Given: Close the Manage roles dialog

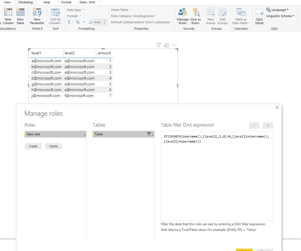Looking at the screenshot, I should (277, 108).
